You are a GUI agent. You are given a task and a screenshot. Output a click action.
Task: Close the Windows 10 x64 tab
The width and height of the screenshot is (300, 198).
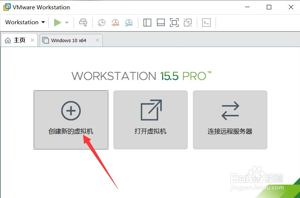(97, 40)
